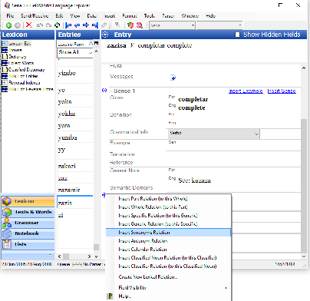Open the Show All filter dropdown

(90, 52)
